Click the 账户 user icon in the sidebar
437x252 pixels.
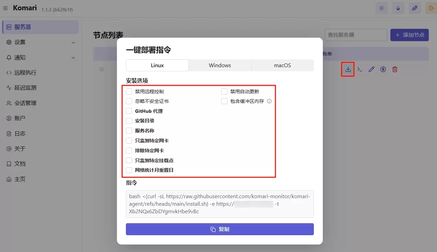[x=9, y=118]
